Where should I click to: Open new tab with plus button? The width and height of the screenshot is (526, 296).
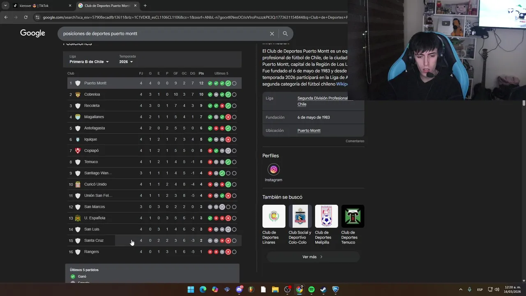click(145, 6)
